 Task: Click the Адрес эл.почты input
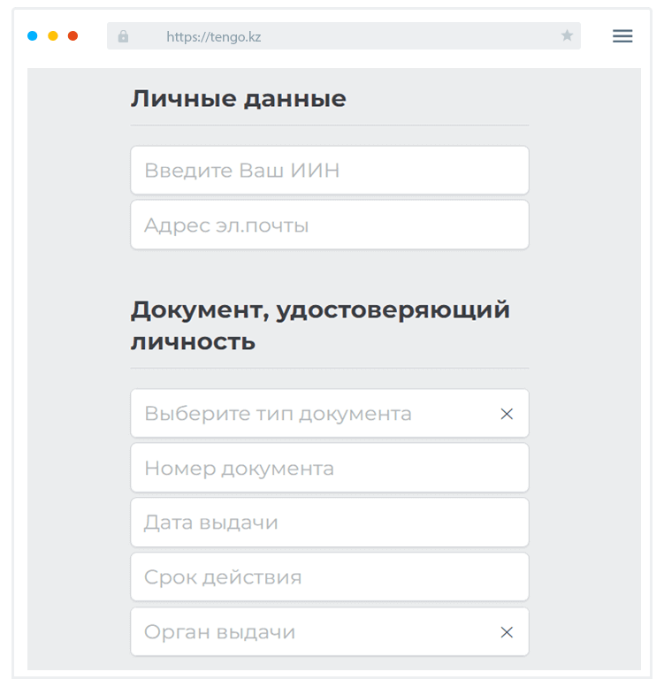tap(330, 225)
